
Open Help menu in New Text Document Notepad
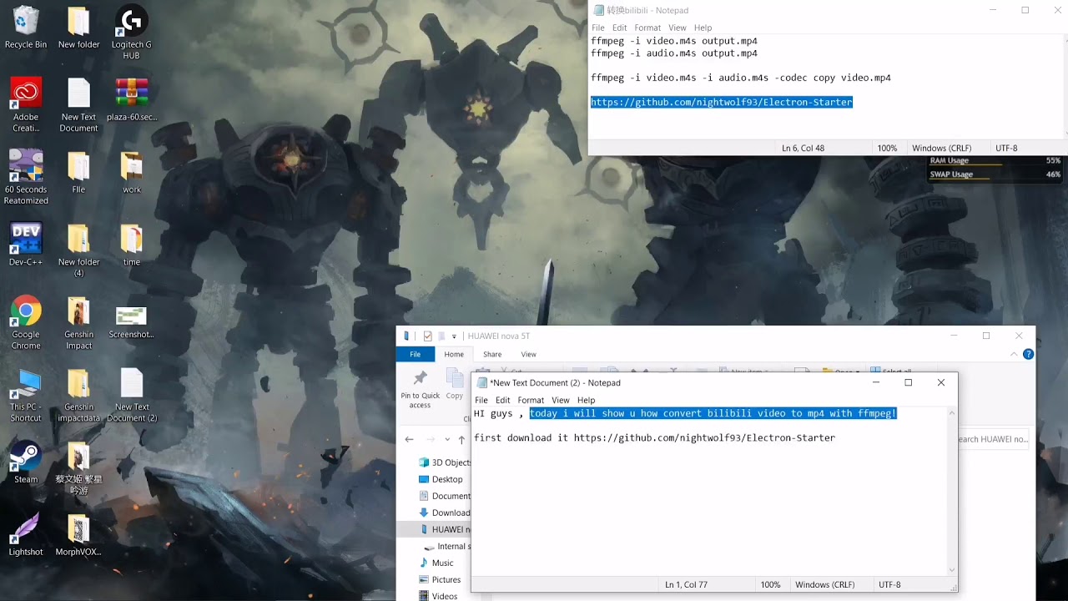(587, 400)
